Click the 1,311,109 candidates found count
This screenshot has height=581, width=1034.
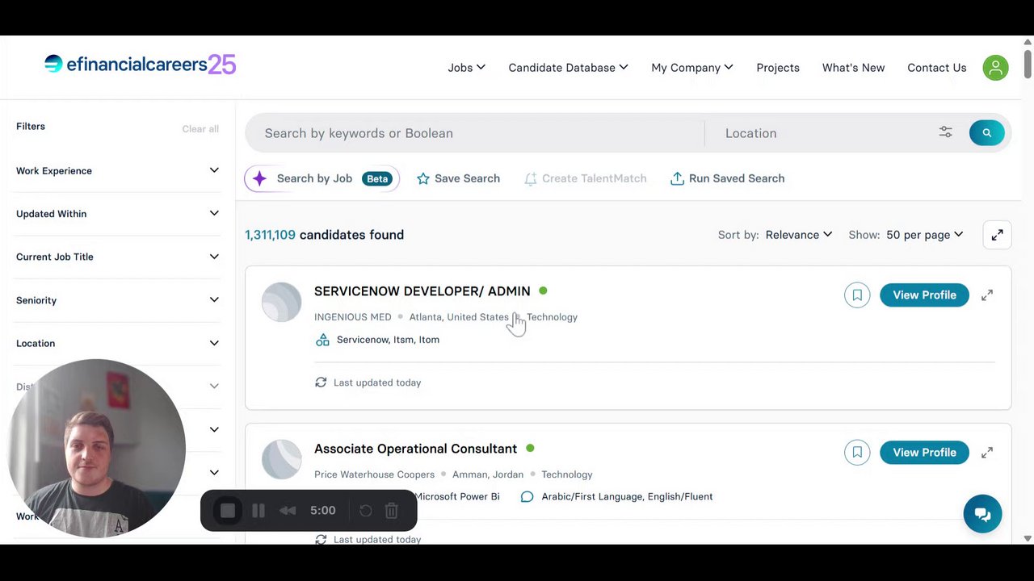tap(324, 235)
